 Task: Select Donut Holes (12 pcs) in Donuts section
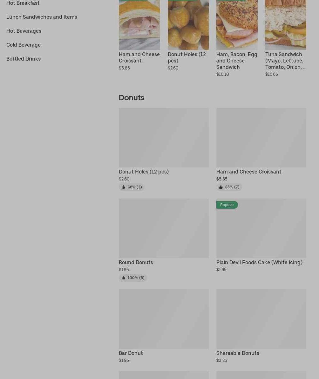144,172
